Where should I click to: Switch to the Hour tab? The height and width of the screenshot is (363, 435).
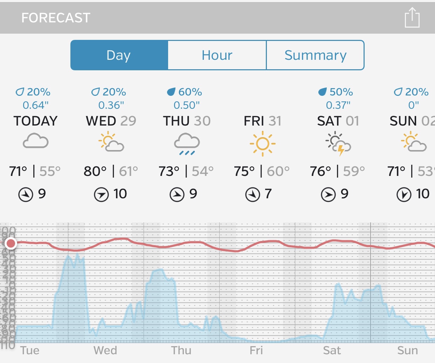(217, 55)
